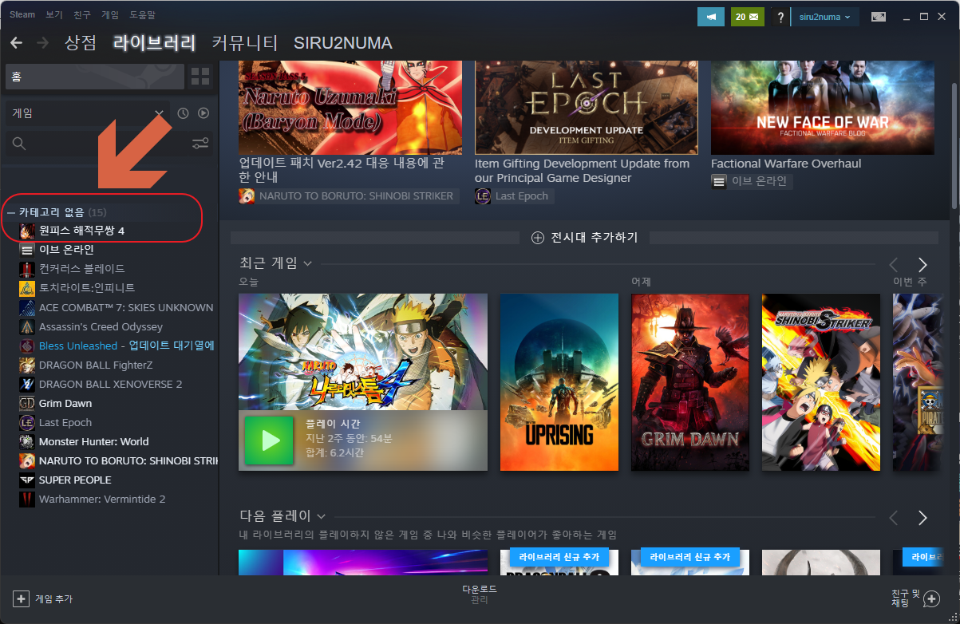Open the UPRISING game cover
The image size is (960, 624).
click(559, 382)
